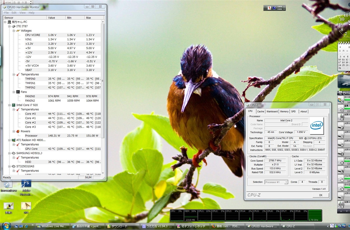Switch to the Mainboard tab in CPU-Z
This screenshot has height=230, width=350.
pos(272,111)
